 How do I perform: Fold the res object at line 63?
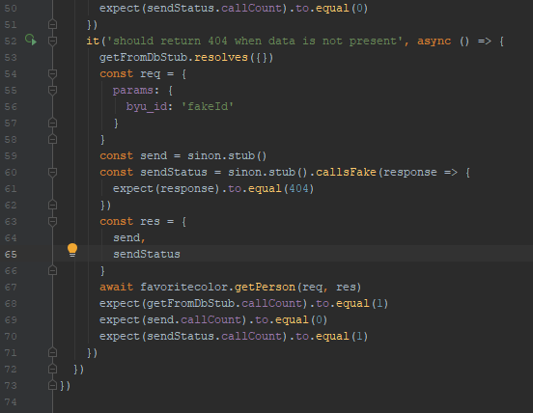[x=52, y=221]
